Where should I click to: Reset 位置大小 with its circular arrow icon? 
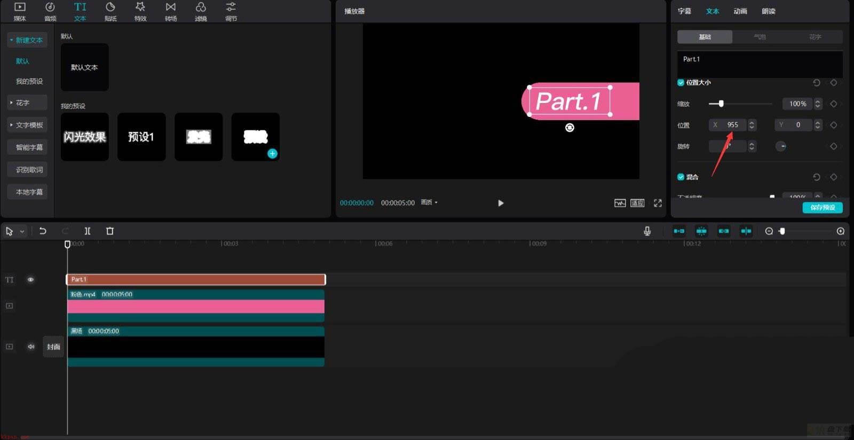coord(817,83)
